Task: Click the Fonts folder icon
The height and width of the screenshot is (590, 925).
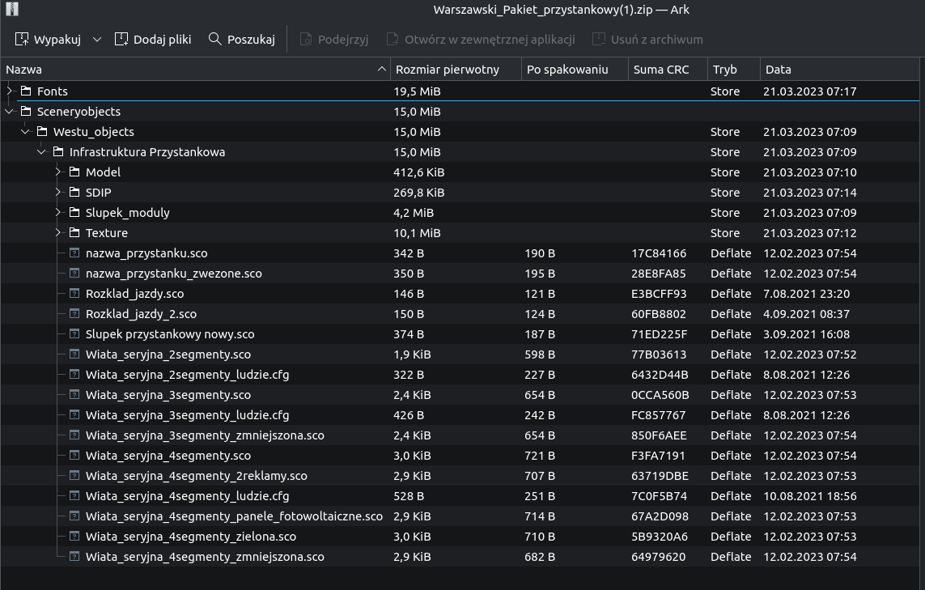Action: coord(25,91)
